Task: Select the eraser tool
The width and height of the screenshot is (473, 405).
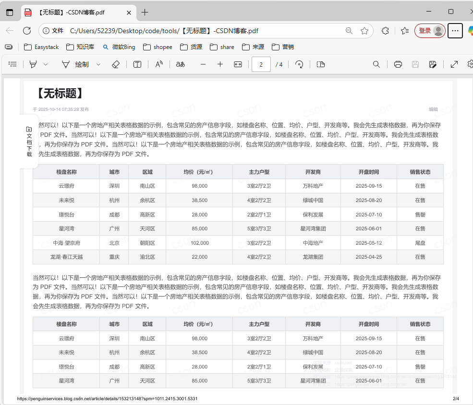Action: [x=116, y=64]
